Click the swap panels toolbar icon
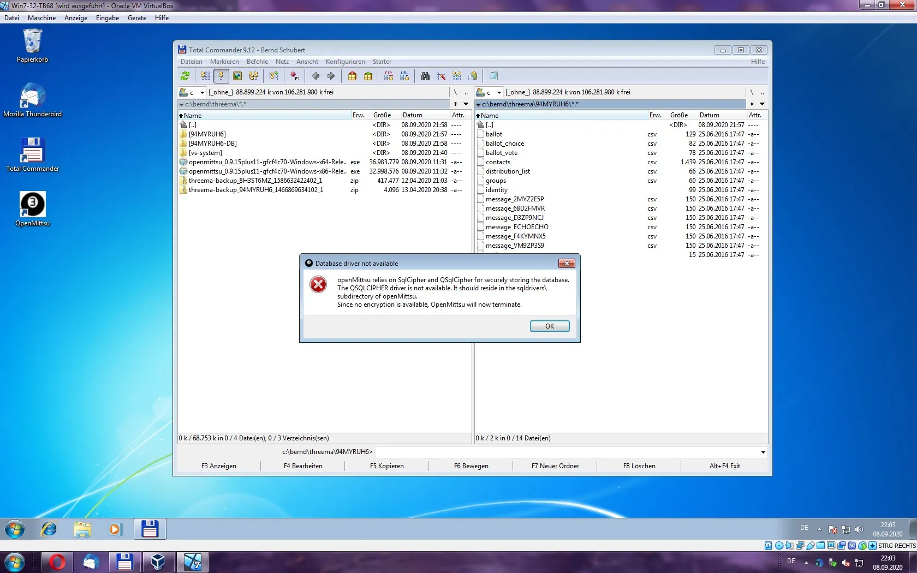Screen dimensions: 917x573 (x=274, y=76)
